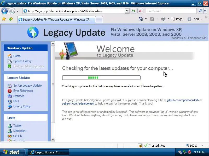Click the people icon beside Twitter
This screenshot has width=209, height=156.
[10, 126]
